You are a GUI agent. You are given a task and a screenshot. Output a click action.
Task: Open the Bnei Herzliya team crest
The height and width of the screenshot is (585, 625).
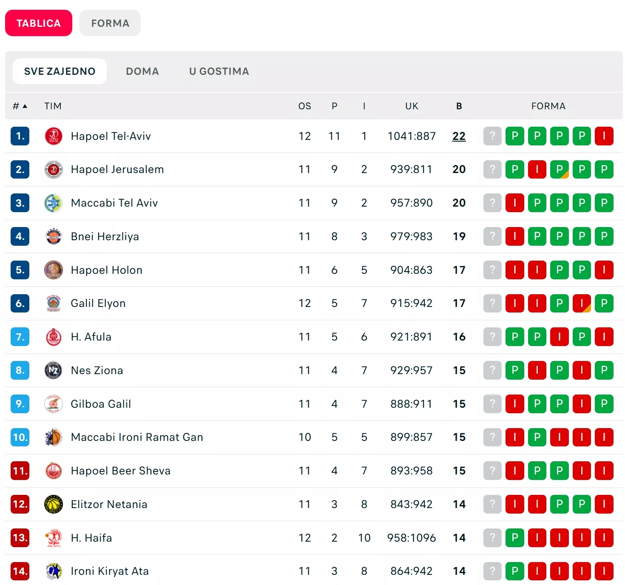click(x=54, y=236)
